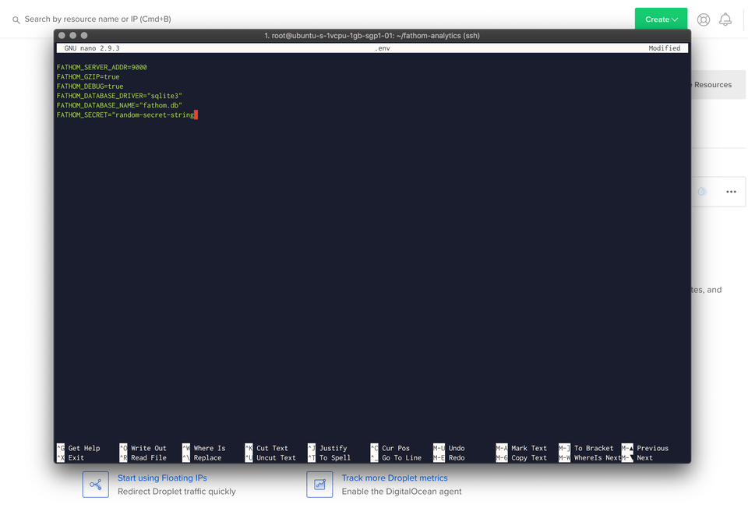Click Copy Text shortcut in nano
This screenshot has width=748, height=529.
521,458
